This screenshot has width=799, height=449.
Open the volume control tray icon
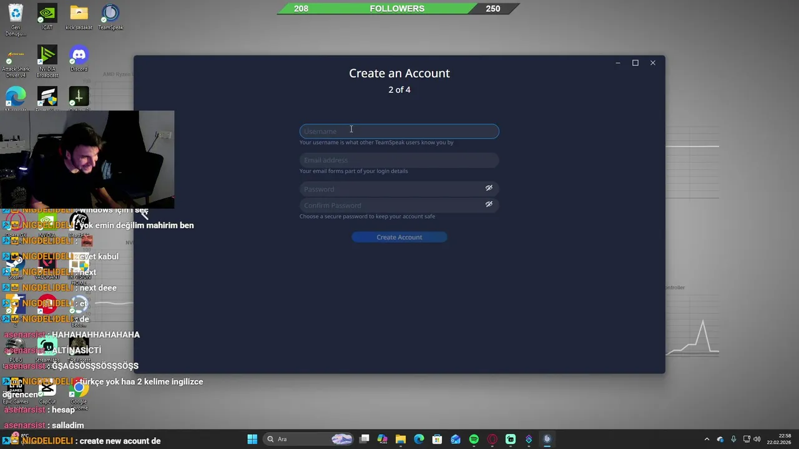tap(757, 439)
